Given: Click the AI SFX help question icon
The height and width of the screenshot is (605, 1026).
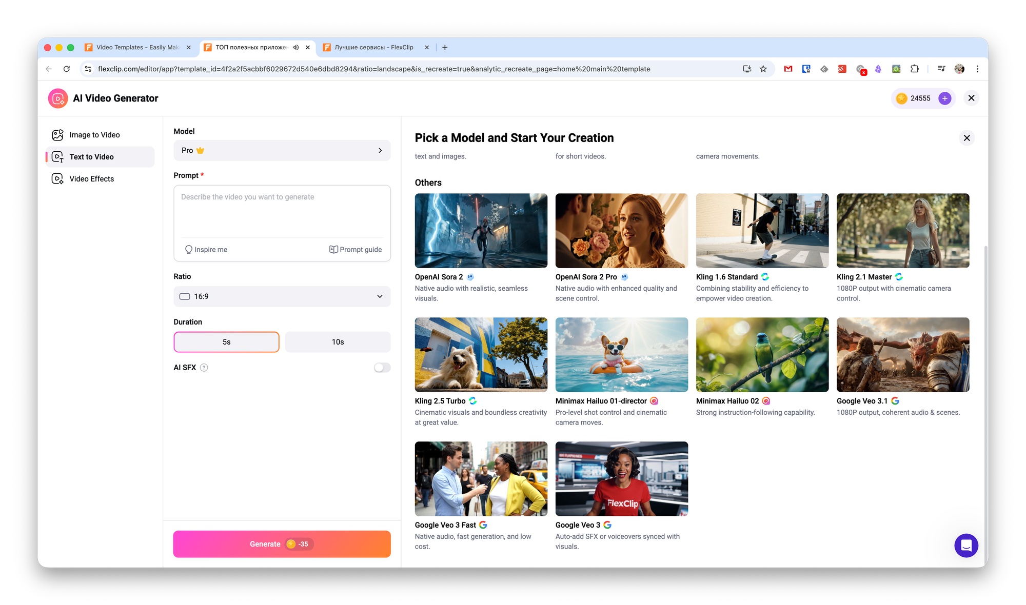Looking at the screenshot, I should coord(204,368).
